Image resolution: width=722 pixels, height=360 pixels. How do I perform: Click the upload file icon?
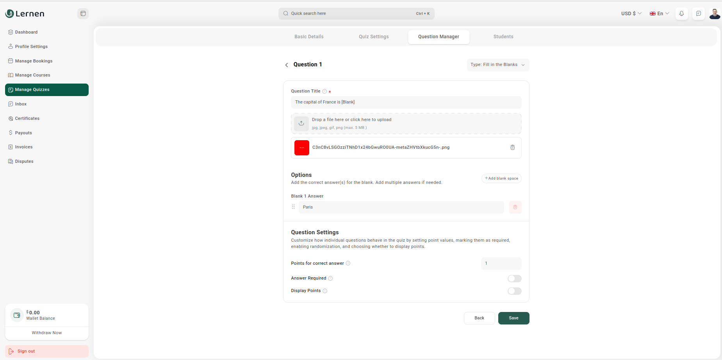click(301, 123)
